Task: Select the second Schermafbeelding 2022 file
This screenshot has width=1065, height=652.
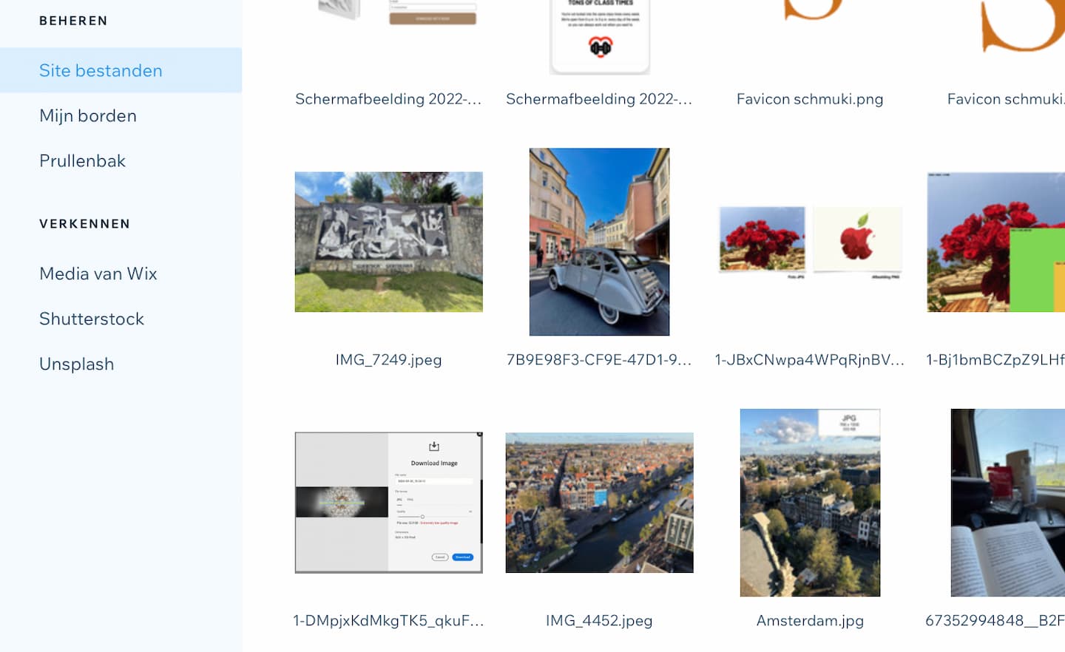Action: [599, 37]
